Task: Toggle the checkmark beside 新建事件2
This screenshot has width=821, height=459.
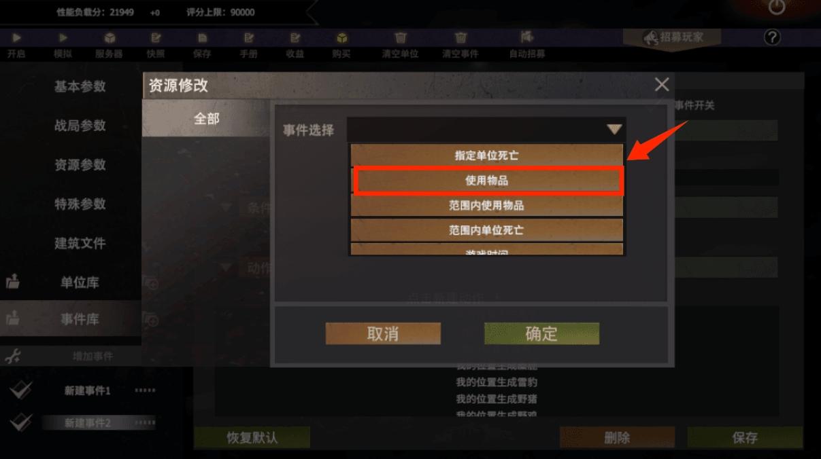Action: [21, 422]
